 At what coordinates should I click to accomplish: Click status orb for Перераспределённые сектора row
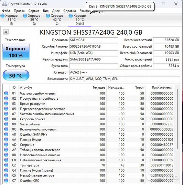[x=6, y=109]
